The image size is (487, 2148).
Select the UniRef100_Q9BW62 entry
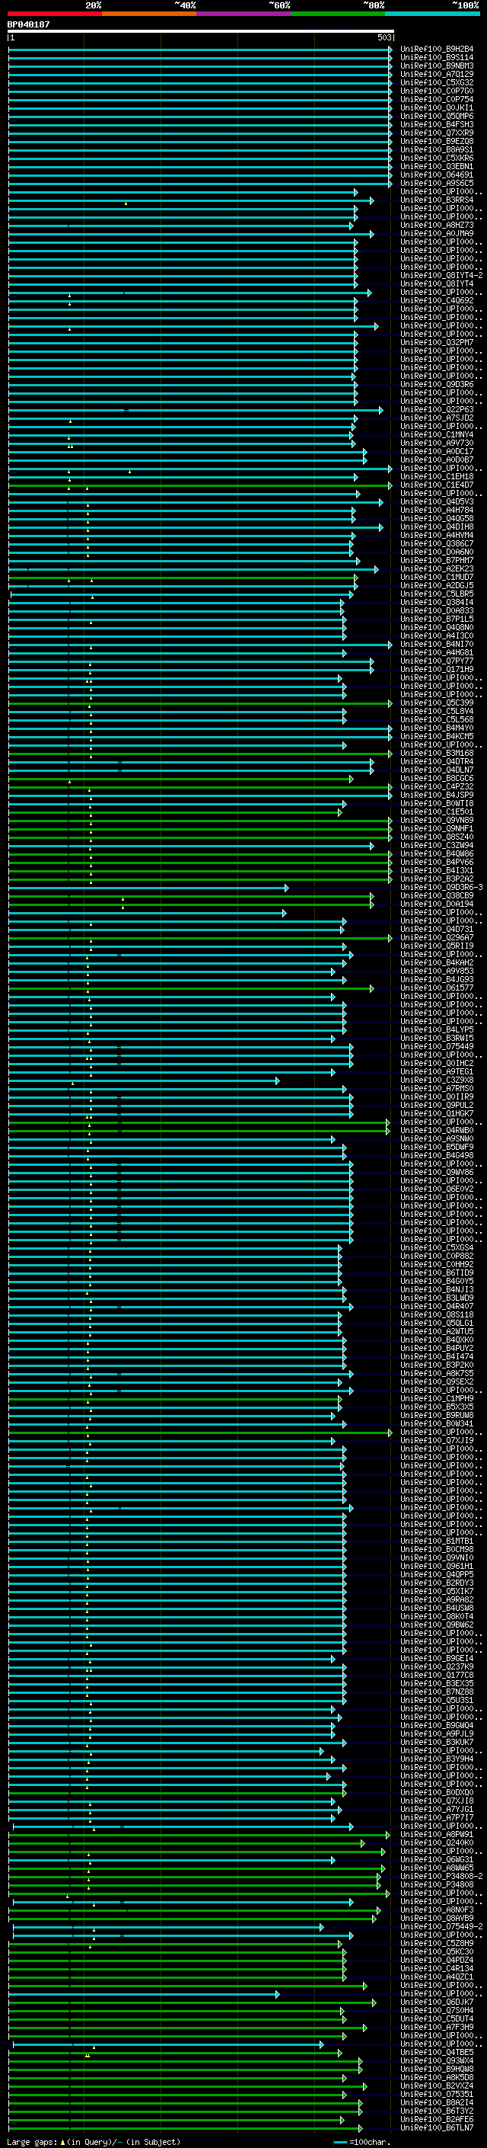coord(437,1626)
